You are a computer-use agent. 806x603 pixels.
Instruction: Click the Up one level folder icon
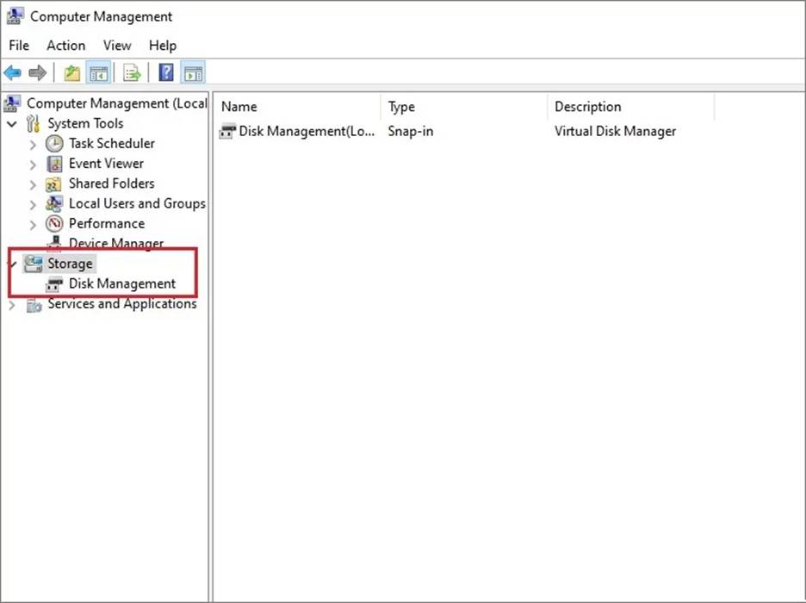(72, 73)
